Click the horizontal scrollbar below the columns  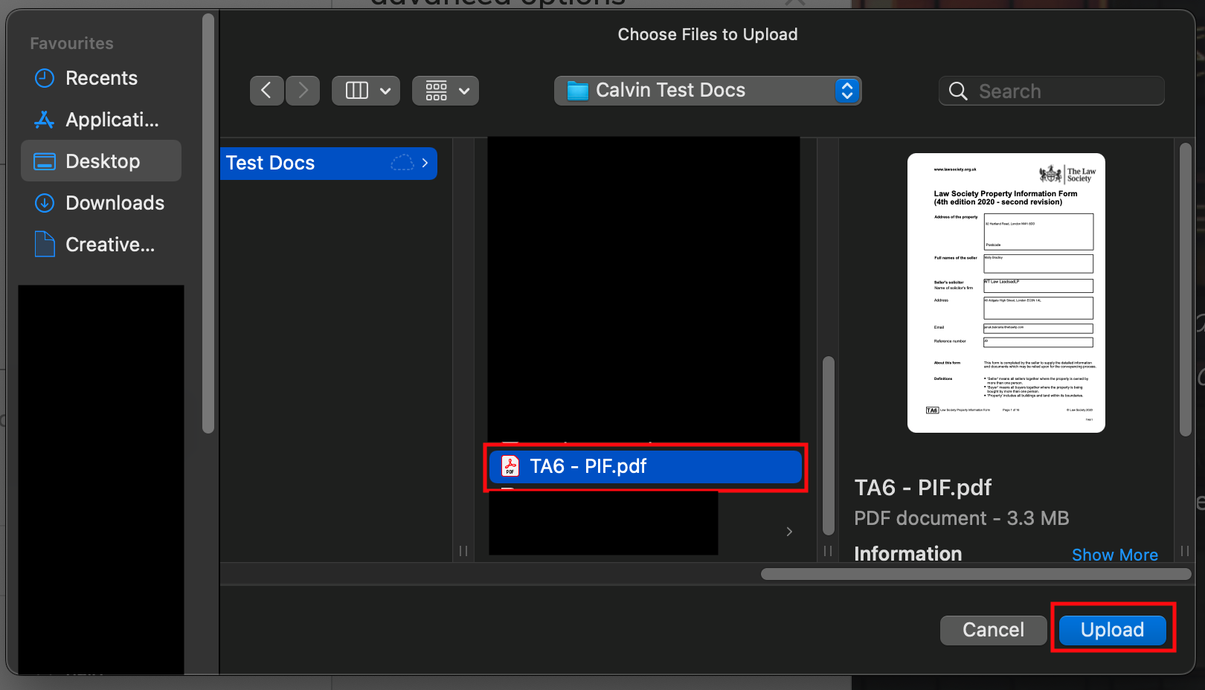coord(974,573)
